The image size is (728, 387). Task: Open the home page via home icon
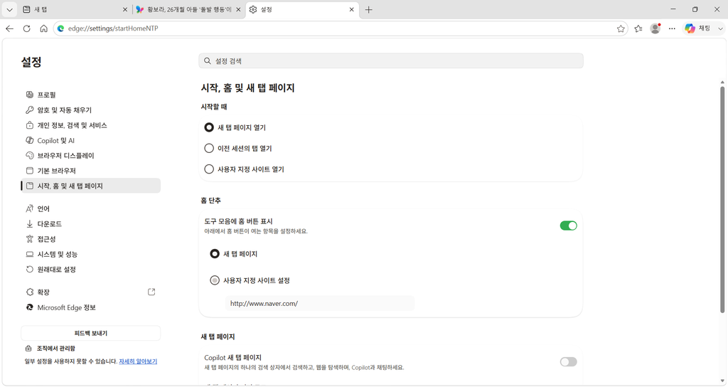click(43, 28)
